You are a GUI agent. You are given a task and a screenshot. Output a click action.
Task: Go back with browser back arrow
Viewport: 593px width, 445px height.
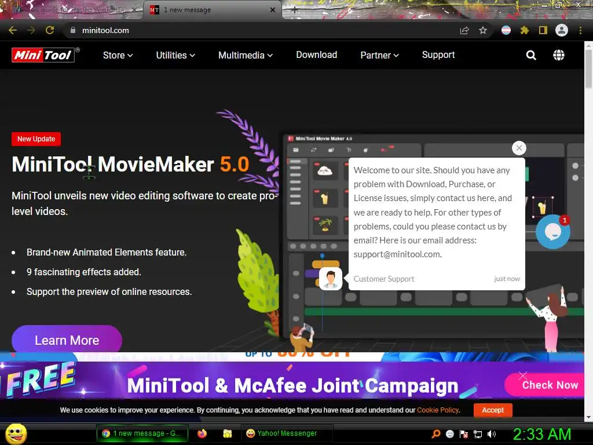13,30
